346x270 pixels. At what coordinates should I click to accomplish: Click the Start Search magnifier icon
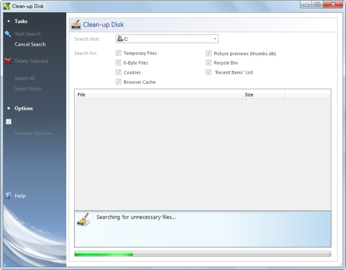8,34
